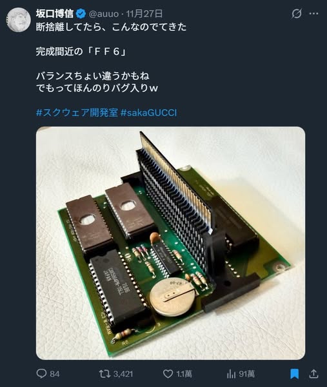Click the 84 reply count

[55, 374]
